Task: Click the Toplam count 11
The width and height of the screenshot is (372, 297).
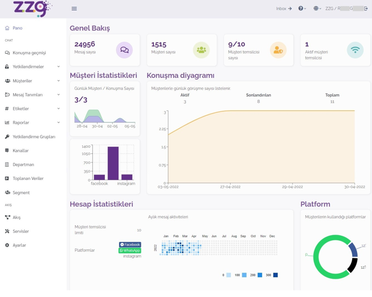Action: [332, 102]
